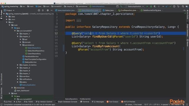Open Maven side tool window

[x=188, y=43]
